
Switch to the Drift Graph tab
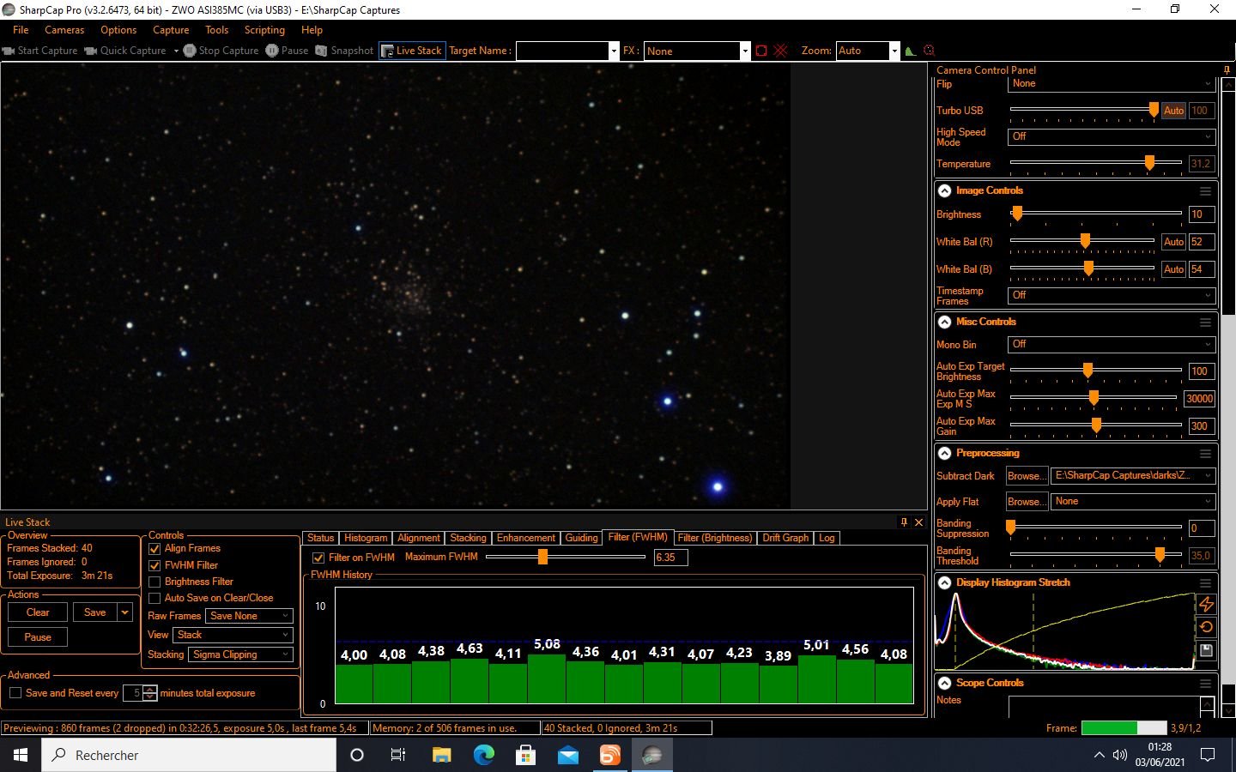[x=785, y=538]
